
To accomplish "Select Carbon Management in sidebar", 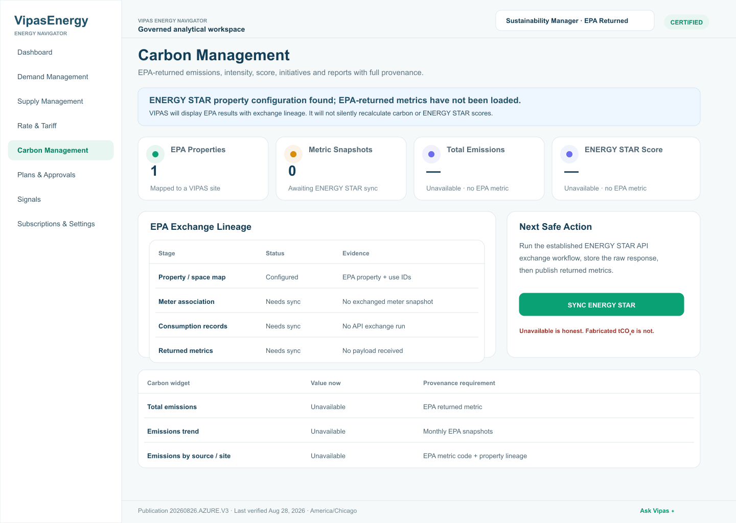I will (x=61, y=150).
